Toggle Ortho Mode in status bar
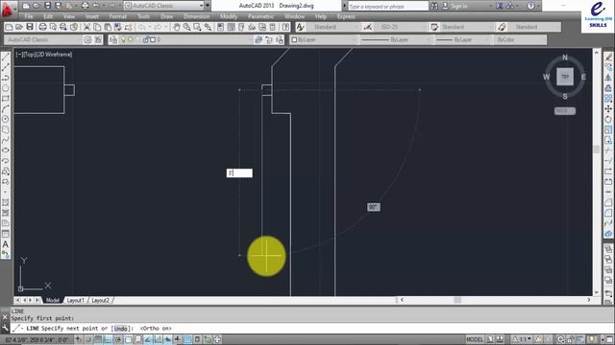 [108, 339]
